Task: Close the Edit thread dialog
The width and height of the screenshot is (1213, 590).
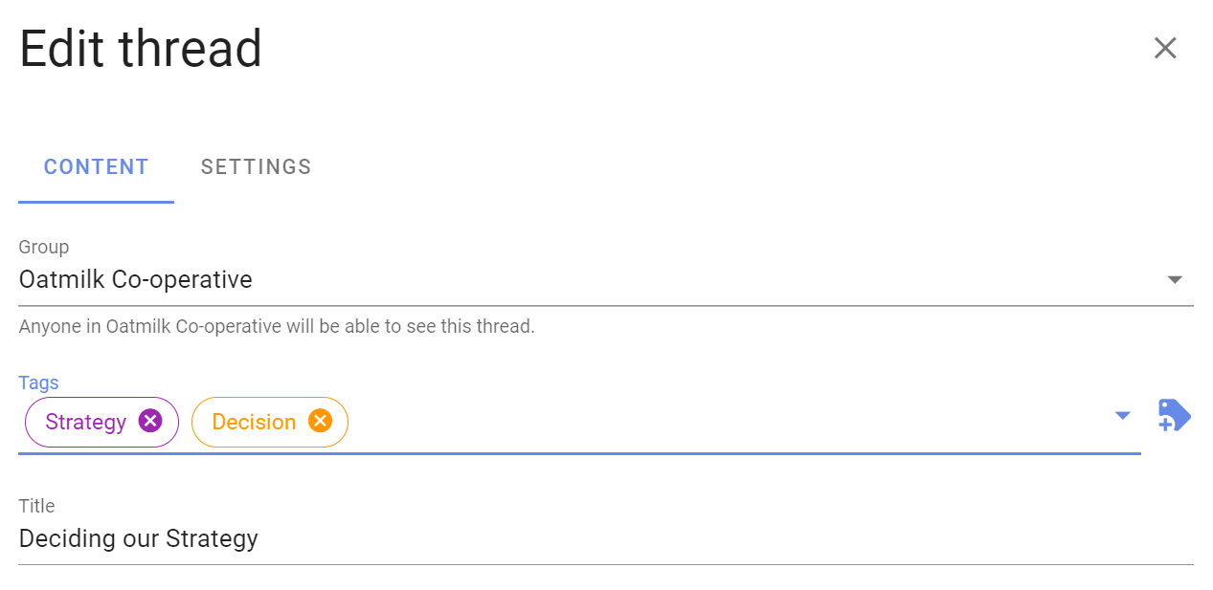Action: [1164, 48]
